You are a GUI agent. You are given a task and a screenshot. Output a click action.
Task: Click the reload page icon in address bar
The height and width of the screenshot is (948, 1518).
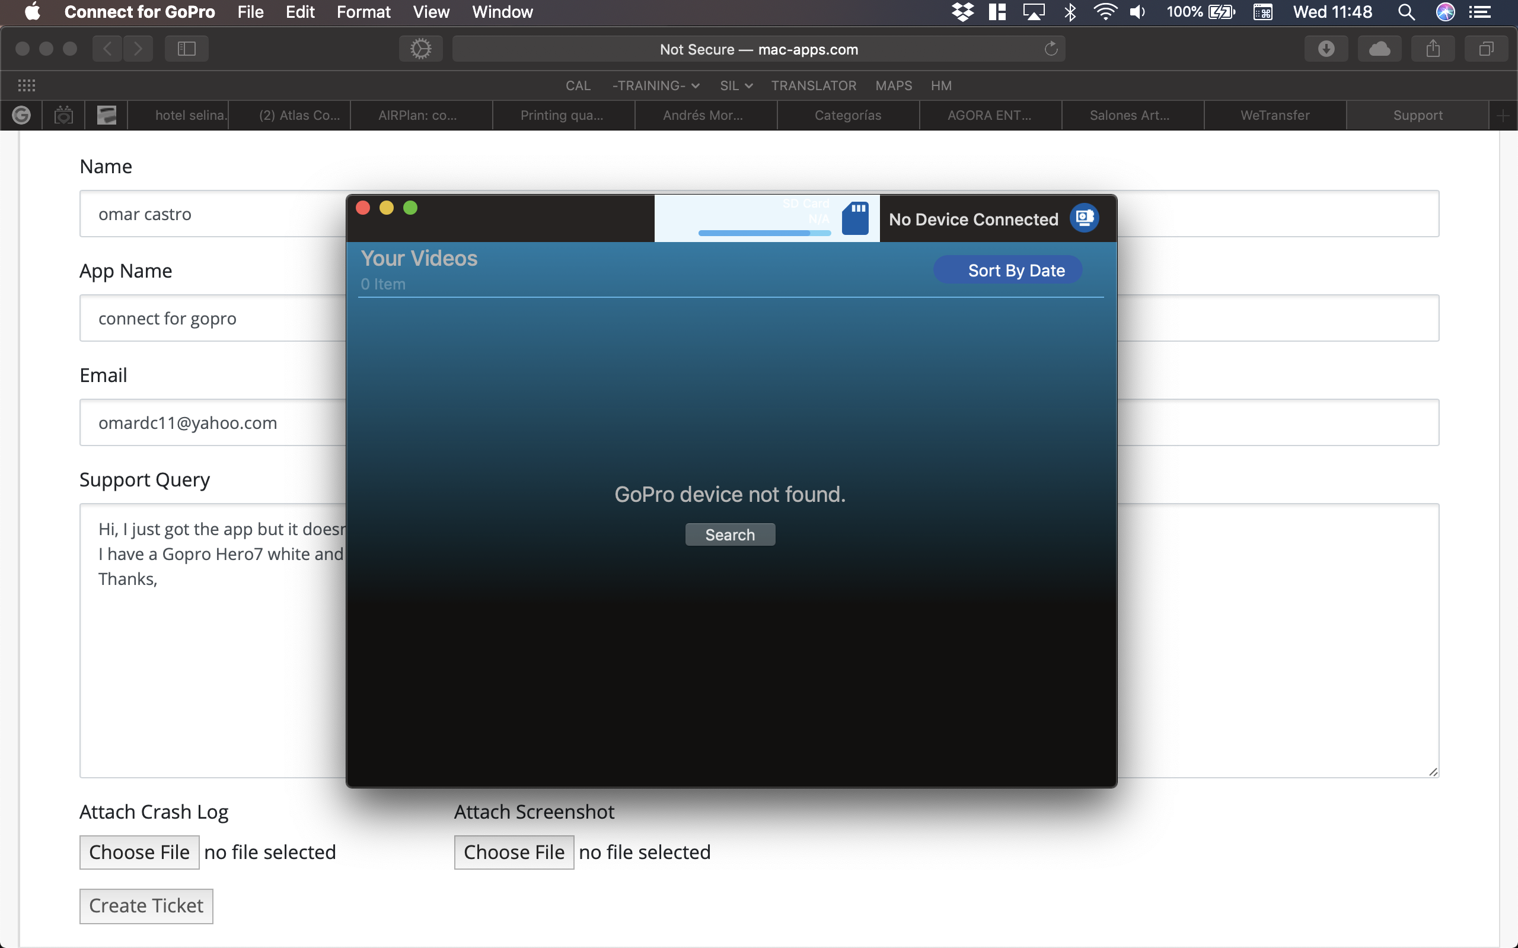pyautogui.click(x=1051, y=49)
